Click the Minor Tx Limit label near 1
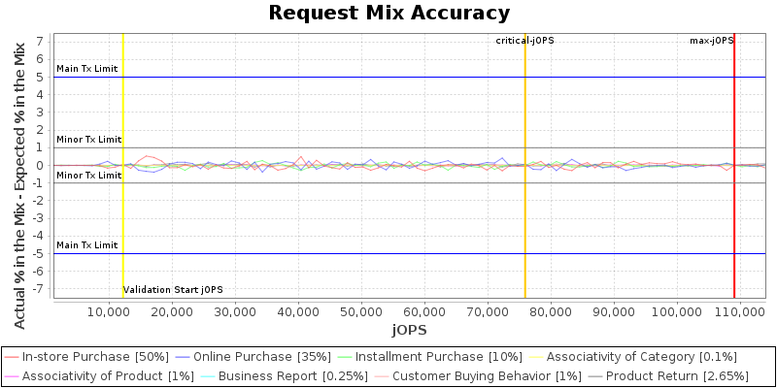Viewport: 777px width, 388px height. pos(88,140)
